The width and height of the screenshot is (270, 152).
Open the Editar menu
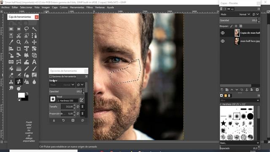tap(15, 8)
